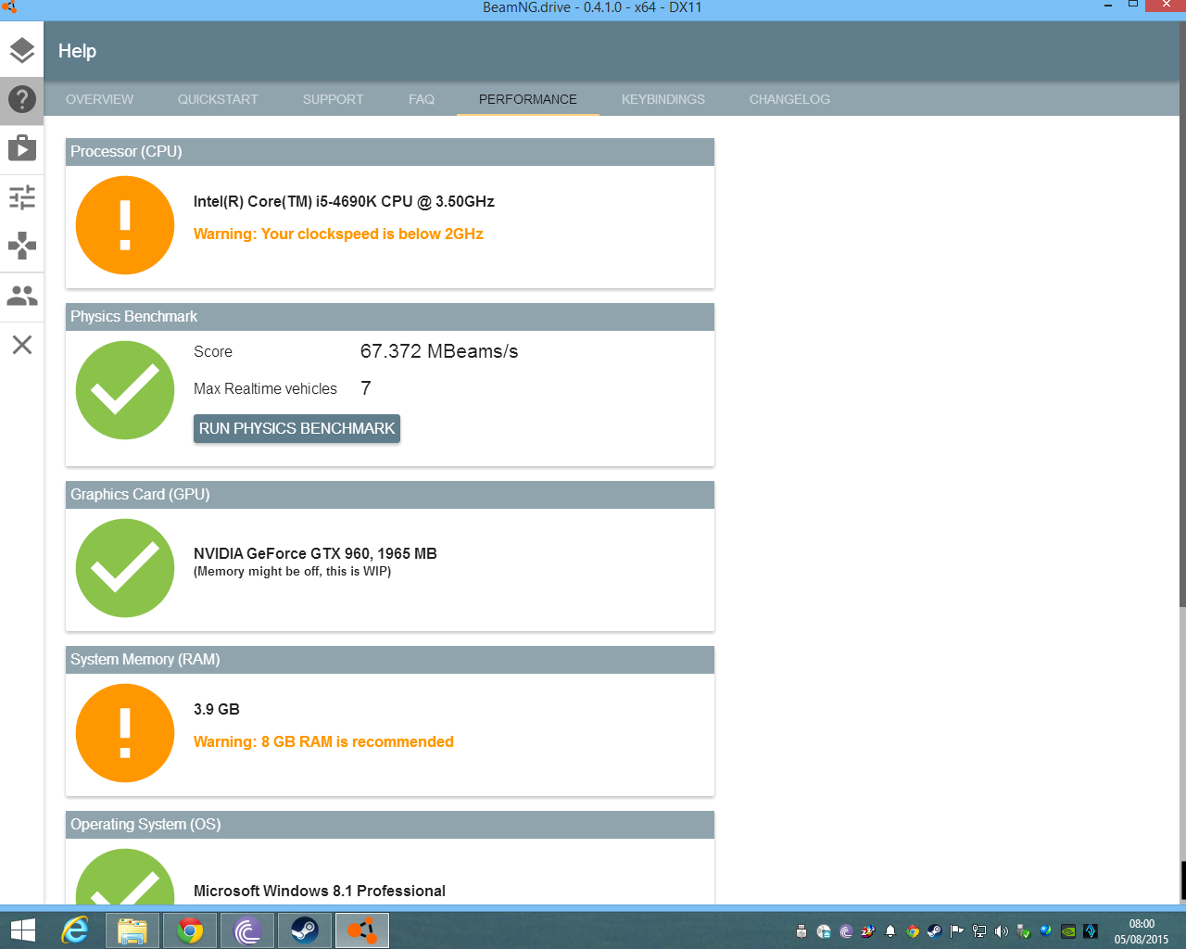Click the orange RAM warning icon

pos(125,733)
